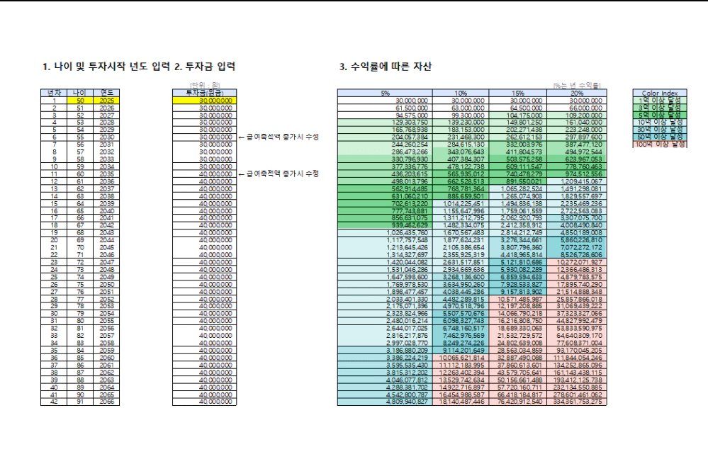Select the yellow starting age cell '50'
This screenshot has width=708, height=459.
[x=80, y=101]
